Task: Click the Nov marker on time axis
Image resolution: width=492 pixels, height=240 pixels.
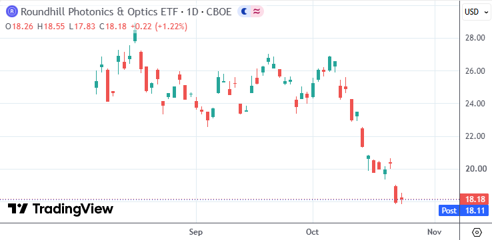Action: pos(435,232)
